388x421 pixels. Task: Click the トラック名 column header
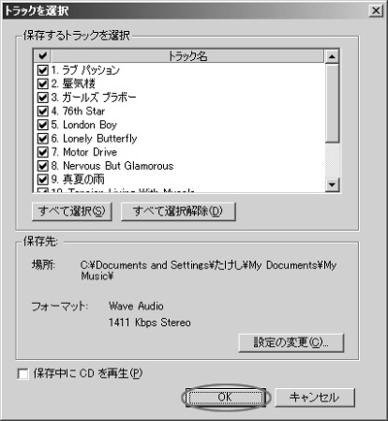coord(187,56)
